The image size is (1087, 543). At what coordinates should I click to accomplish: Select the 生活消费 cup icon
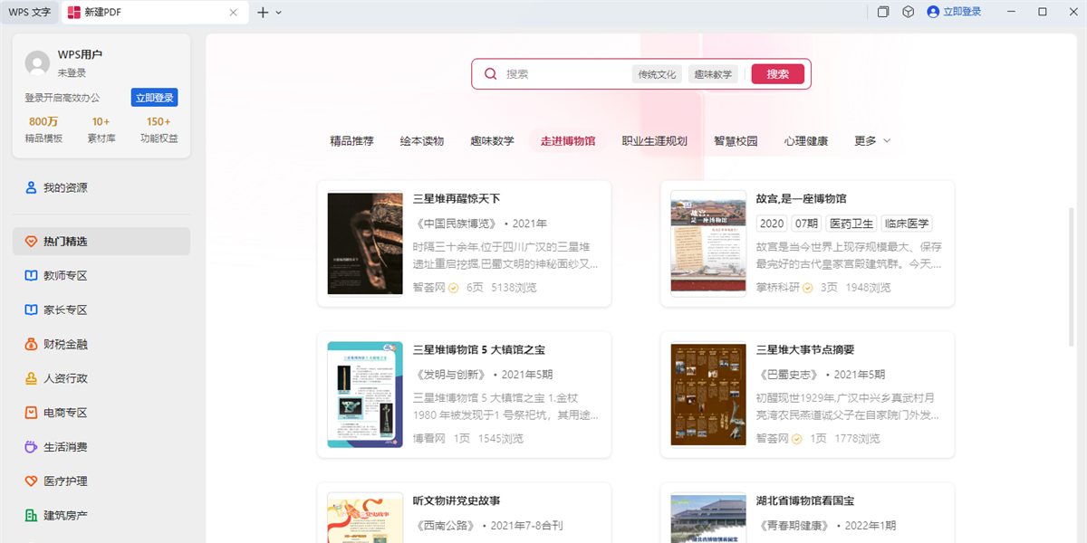click(31, 447)
